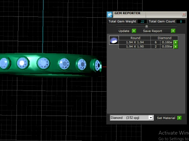Screen dimensions: 189x141
Task: Click the green arrow next to Update
Action: pyautogui.click(x=134, y=31)
